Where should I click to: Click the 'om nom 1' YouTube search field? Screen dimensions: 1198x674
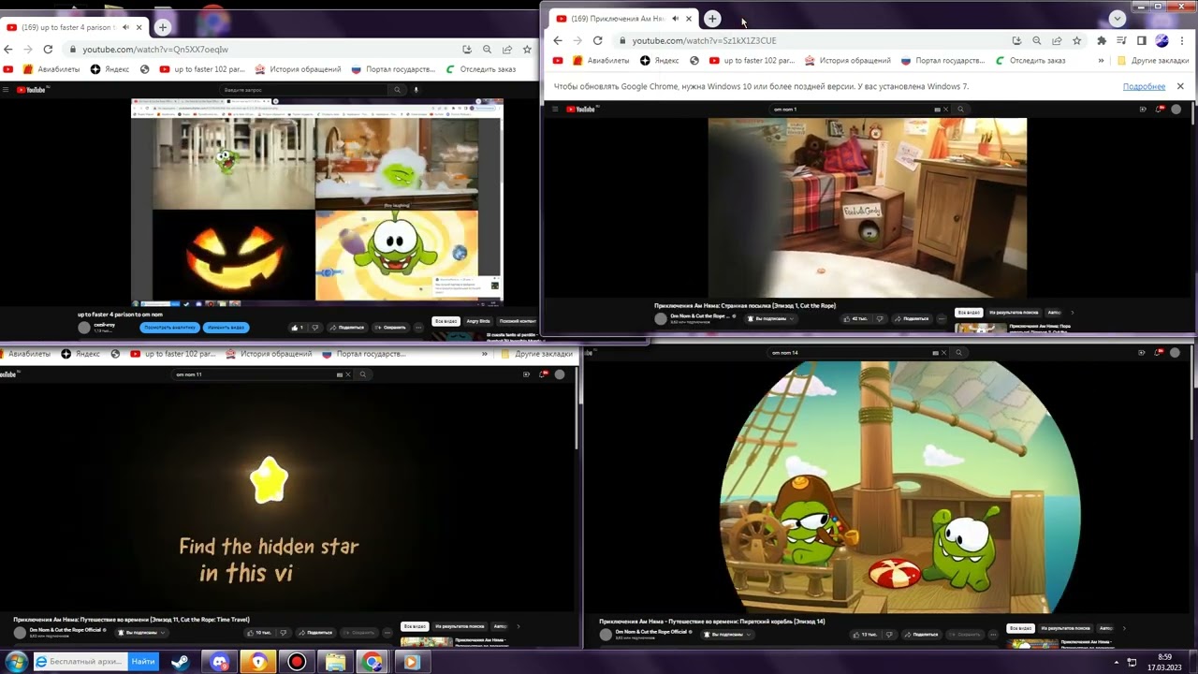[x=852, y=109]
